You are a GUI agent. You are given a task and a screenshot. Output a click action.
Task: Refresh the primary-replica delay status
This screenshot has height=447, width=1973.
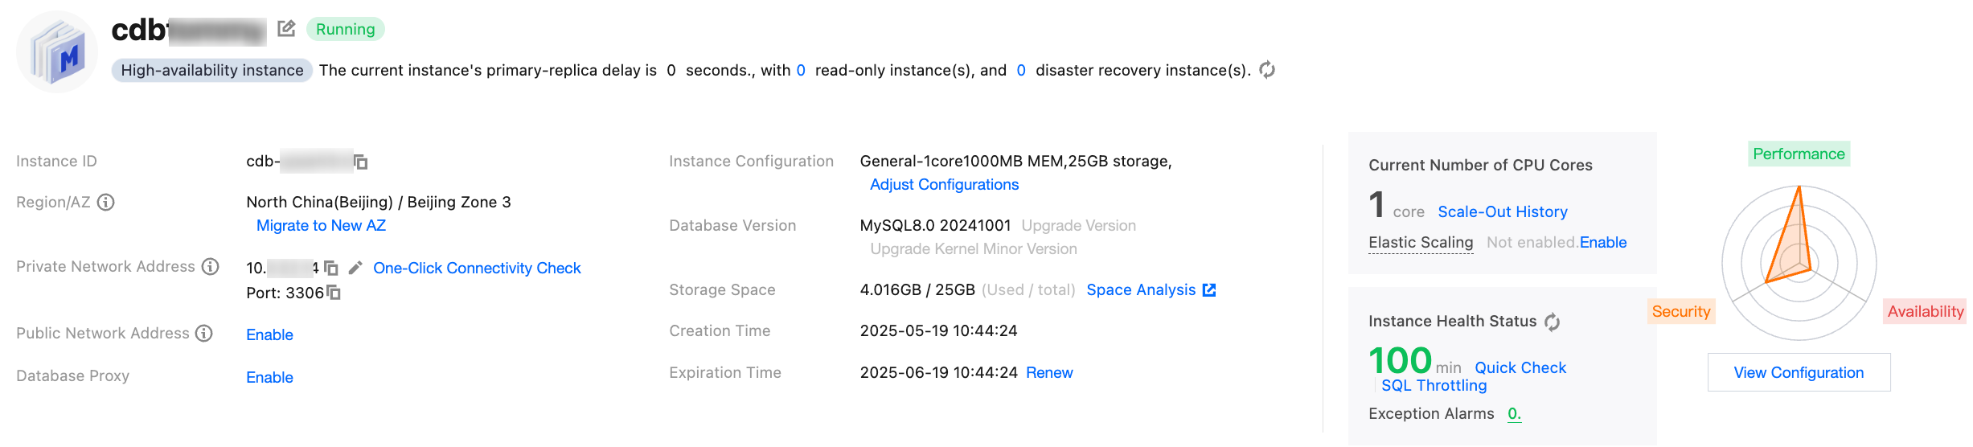(1267, 70)
